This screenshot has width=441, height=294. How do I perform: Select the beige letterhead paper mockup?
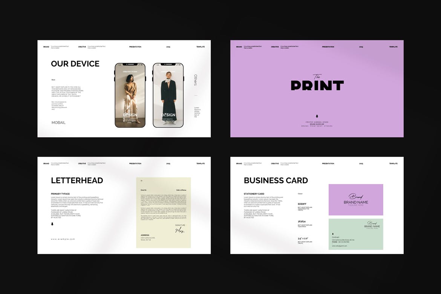(163, 212)
